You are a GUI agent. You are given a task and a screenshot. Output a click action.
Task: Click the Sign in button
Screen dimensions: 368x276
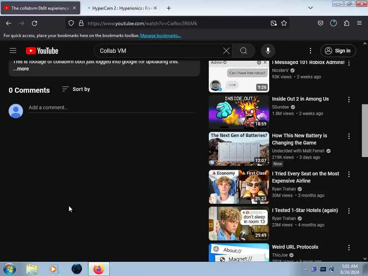338,51
